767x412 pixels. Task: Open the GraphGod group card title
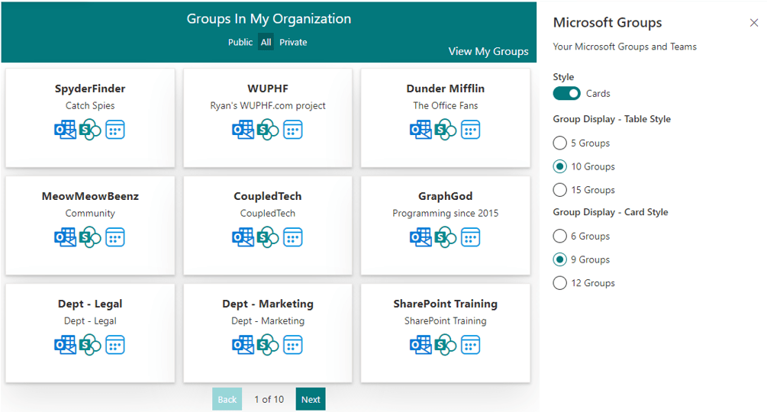(x=446, y=196)
